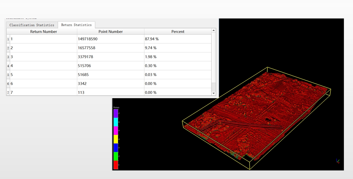The height and width of the screenshot is (179, 353).
Task: Select the 87.94 % percent cell
Action: click(x=178, y=39)
